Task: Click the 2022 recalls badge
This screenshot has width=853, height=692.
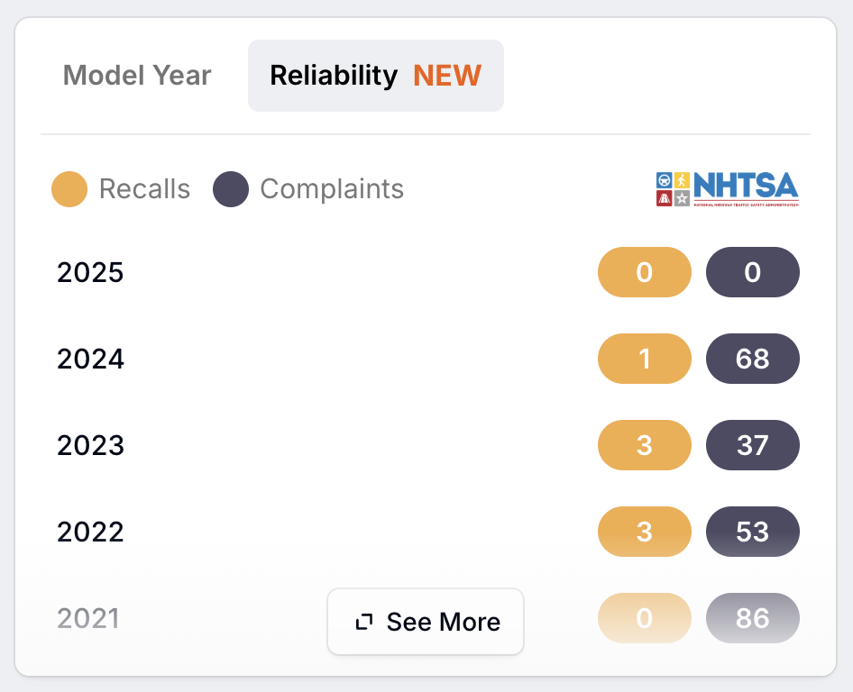Action: pyautogui.click(x=645, y=531)
